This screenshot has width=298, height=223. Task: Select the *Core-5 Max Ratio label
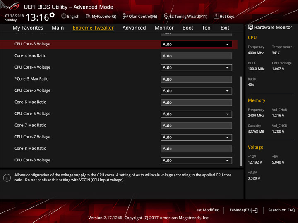[x=31, y=79]
